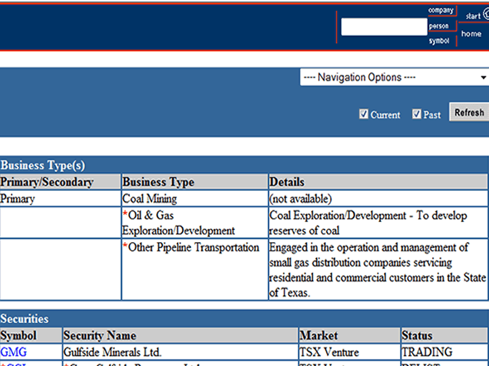Select the Texas gas distribution details text
This screenshot has height=366, width=489.
(378, 270)
